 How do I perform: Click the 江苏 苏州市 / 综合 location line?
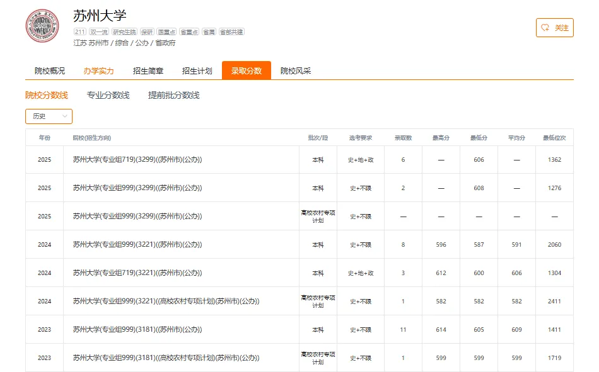[x=124, y=43]
